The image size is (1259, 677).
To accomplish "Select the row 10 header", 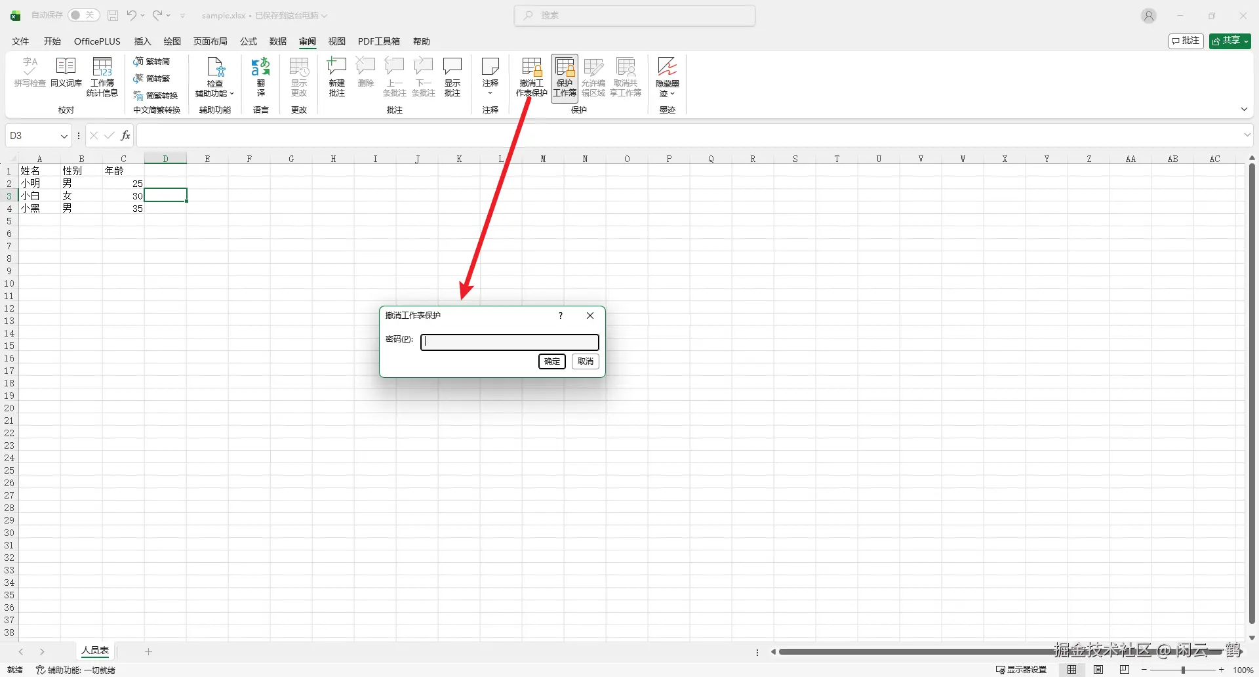I will (9, 283).
